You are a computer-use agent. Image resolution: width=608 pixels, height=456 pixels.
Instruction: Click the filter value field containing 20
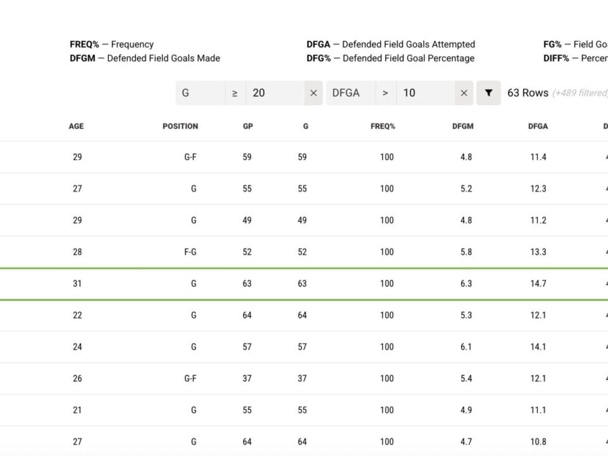click(275, 93)
